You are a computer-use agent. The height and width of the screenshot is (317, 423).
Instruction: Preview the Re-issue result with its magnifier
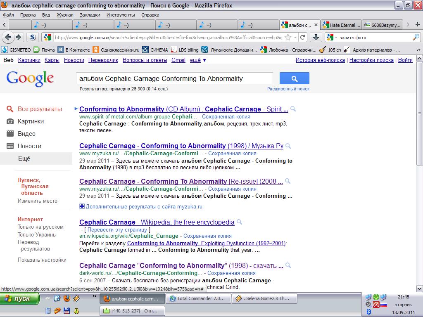288,181
